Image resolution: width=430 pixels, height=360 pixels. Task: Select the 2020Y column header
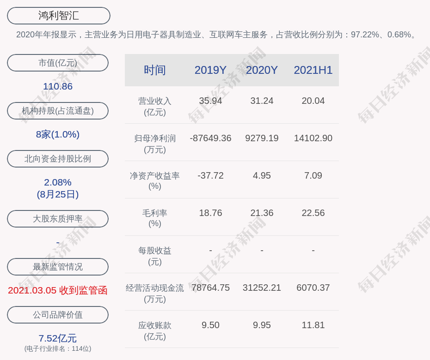click(262, 70)
